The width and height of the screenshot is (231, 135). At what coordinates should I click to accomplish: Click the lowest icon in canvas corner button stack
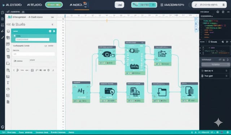pos(196,30)
